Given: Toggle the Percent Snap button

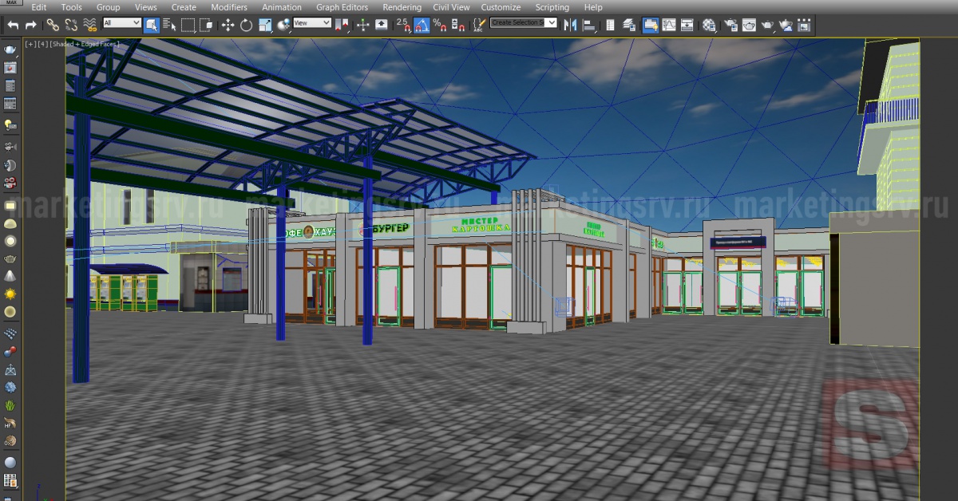Looking at the screenshot, I should click(440, 26).
